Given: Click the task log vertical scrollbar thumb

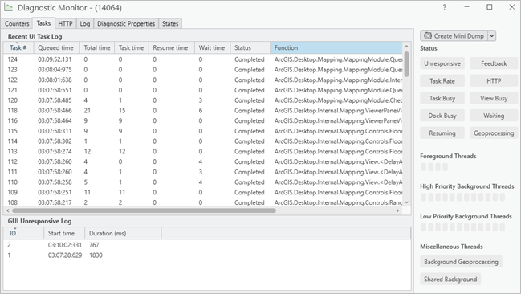Looking at the screenshot, I should click(406, 63).
